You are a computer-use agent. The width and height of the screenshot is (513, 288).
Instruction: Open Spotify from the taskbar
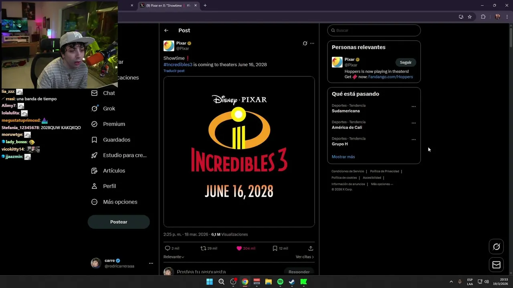pos(280,282)
